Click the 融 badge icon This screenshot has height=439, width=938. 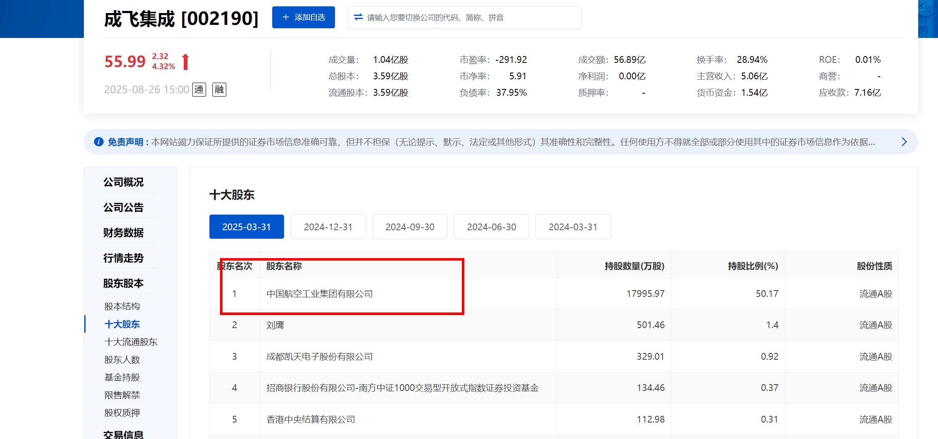(219, 89)
